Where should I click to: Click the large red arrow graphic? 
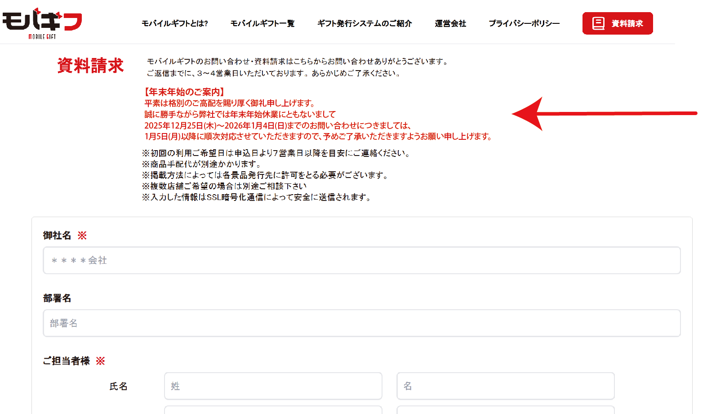604,114
